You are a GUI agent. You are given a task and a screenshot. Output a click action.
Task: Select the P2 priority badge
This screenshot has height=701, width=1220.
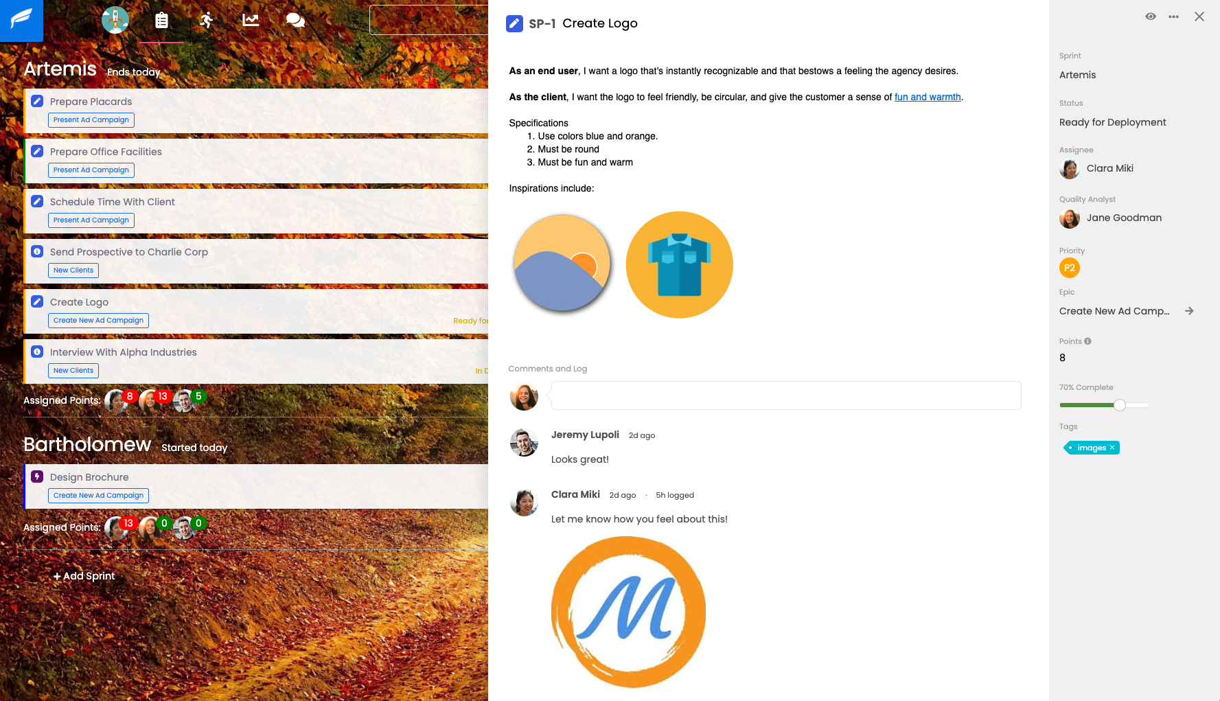click(x=1070, y=268)
